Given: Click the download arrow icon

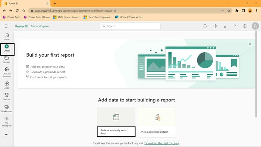Looking at the screenshot, I should point(225,26).
